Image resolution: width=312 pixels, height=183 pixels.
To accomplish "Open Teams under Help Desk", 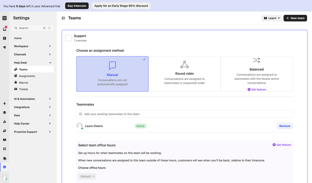I will pyautogui.click(x=33, y=69).
